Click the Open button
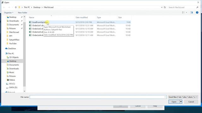Screen dimensions: 202x113 174,102
